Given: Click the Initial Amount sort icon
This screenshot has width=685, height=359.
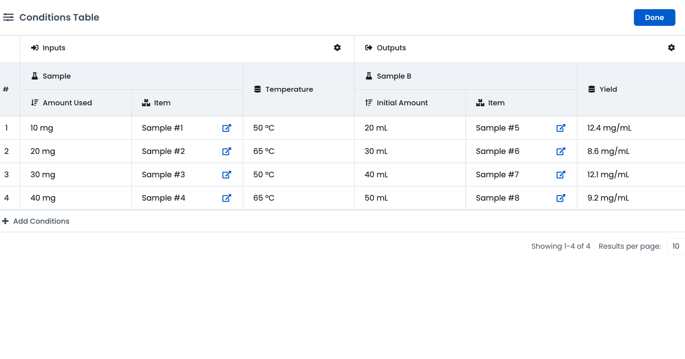Looking at the screenshot, I should tap(369, 103).
